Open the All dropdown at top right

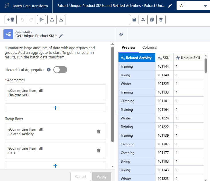[x=193, y=6]
